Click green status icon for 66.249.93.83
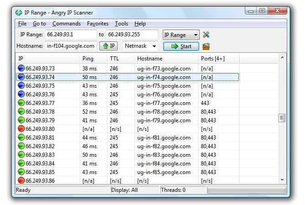 [x=21, y=155]
